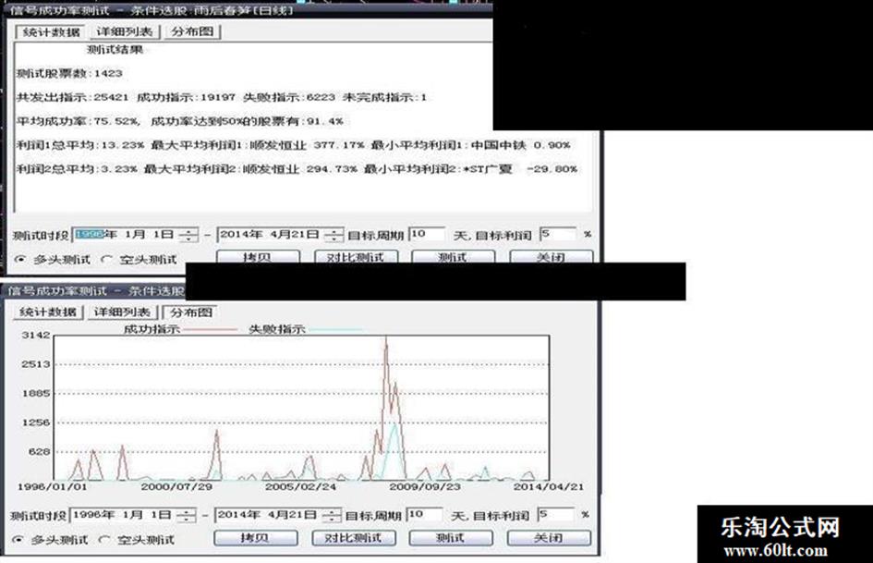Focus end date 2014年4月21日 field in upper window
Viewport: 873px width, 563px height.
(x=280, y=235)
